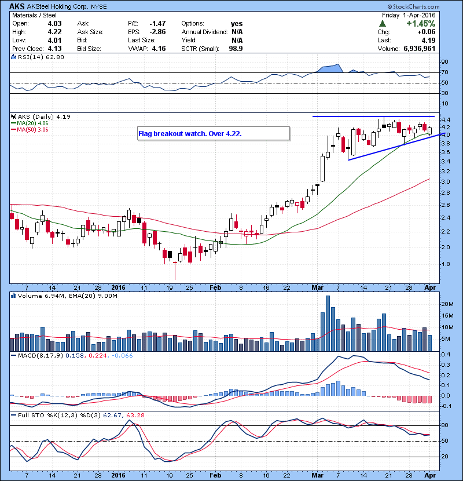Click the MACD(8,17,9) legend label
Screen dimensions: 463x481
click(41, 356)
